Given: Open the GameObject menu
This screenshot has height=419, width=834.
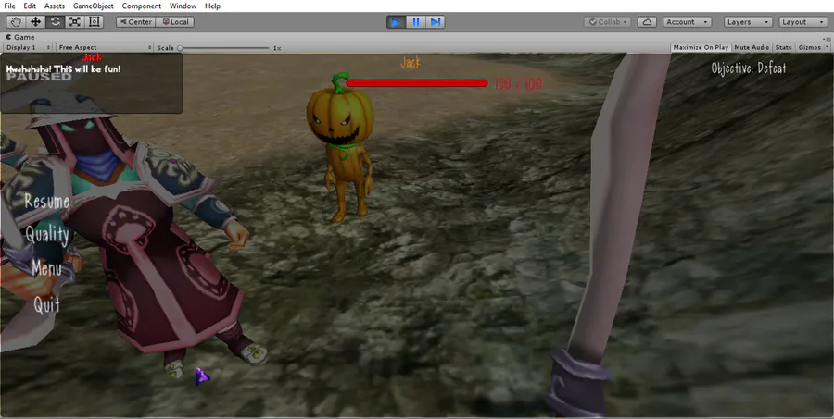Looking at the screenshot, I should 93,6.
